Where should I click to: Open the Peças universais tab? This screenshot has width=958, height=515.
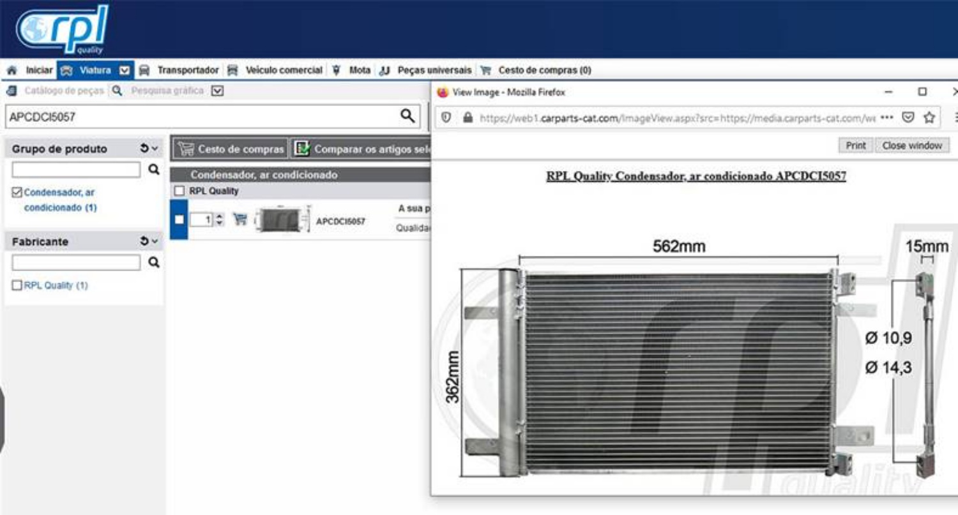tap(426, 70)
